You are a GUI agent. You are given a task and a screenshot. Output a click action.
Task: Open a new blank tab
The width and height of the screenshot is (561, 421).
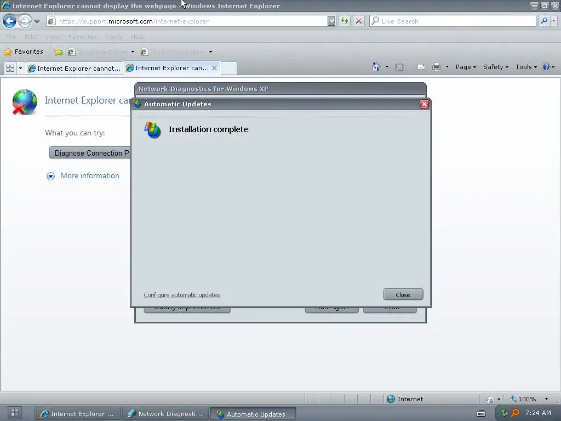pos(228,68)
